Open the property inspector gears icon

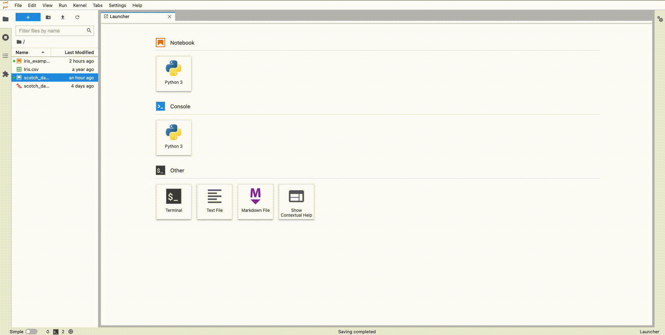660,19
